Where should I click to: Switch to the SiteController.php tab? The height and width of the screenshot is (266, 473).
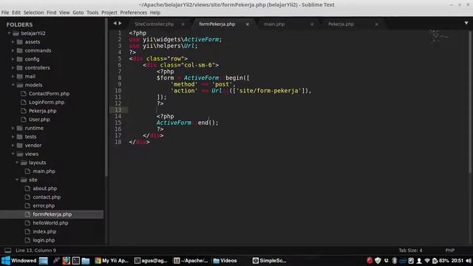(154, 24)
